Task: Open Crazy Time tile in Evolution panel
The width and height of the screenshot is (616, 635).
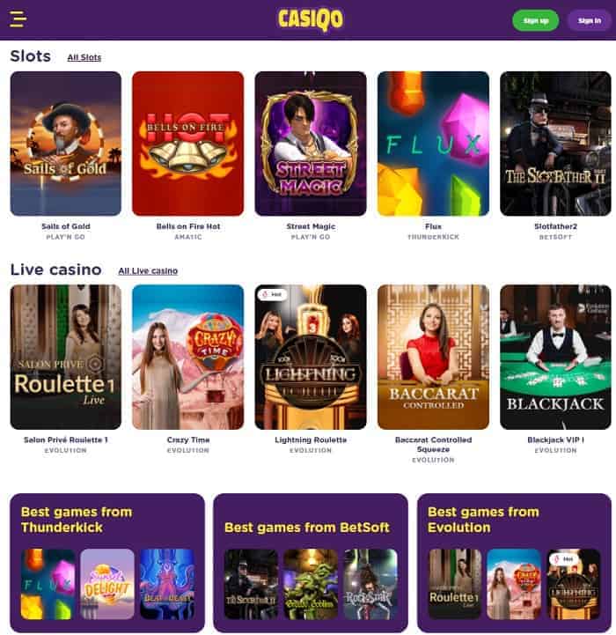Action: click(x=514, y=584)
